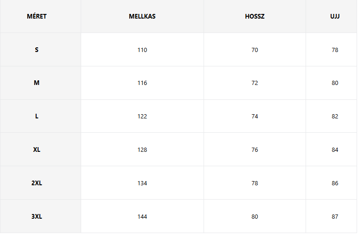Screen dimensions: 358x234
Task: Click length value 72 in M row
Action: tap(255, 83)
